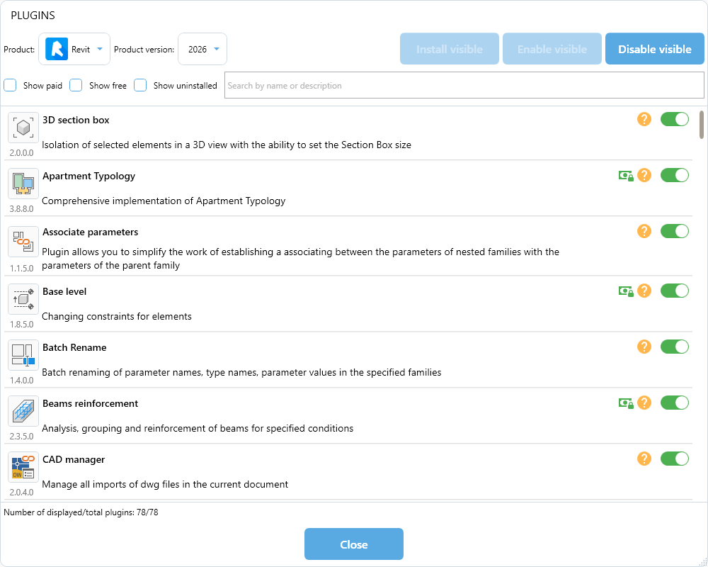Image resolution: width=708 pixels, height=567 pixels.
Task: Check the Show free filter
Action: point(76,85)
